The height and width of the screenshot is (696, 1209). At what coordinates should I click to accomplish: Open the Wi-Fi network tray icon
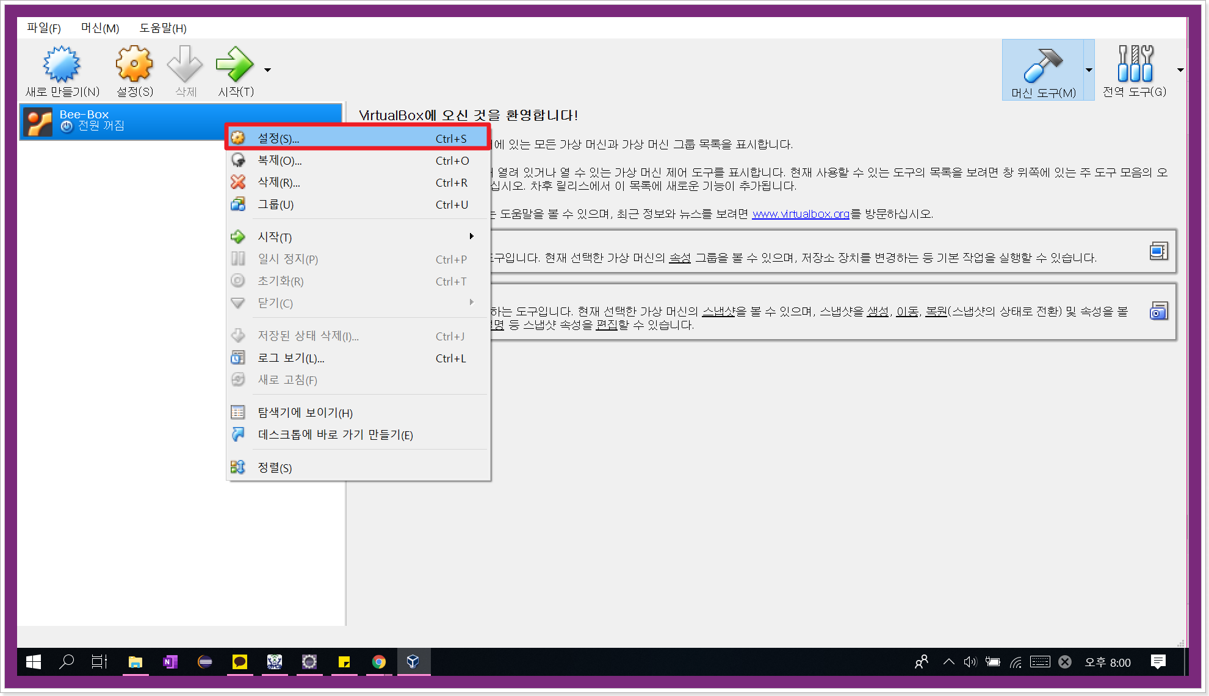pyautogui.click(x=1016, y=662)
